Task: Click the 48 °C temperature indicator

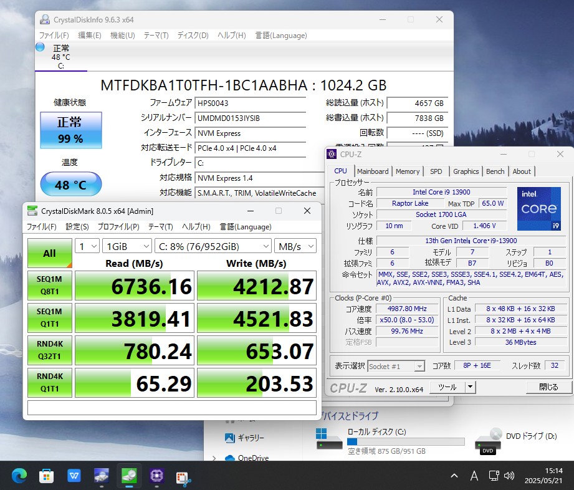Action: [x=70, y=184]
